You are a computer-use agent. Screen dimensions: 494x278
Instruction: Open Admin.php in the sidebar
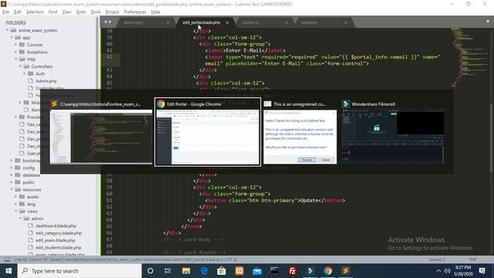[46, 81]
